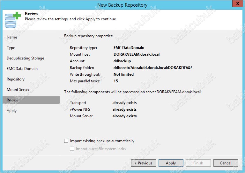Go to the Type wizard step
245x173 pixels.
point(11,48)
